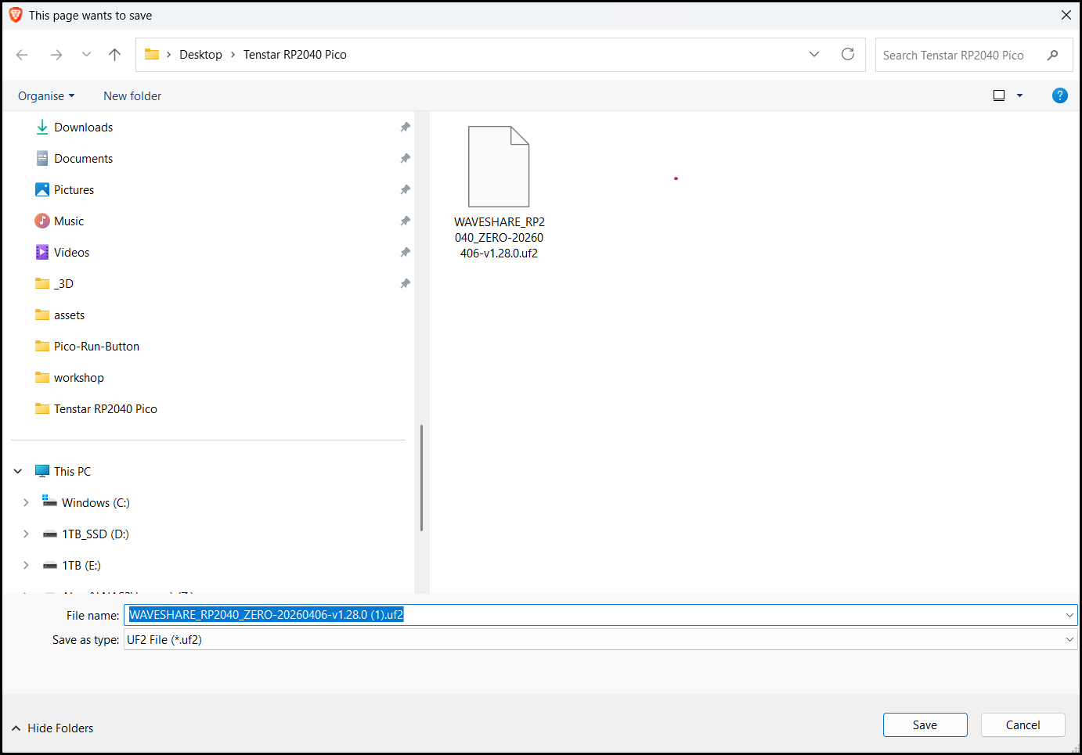Collapse the This PC tree node
Screen dimensions: 1082x755
(x=18, y=472)
